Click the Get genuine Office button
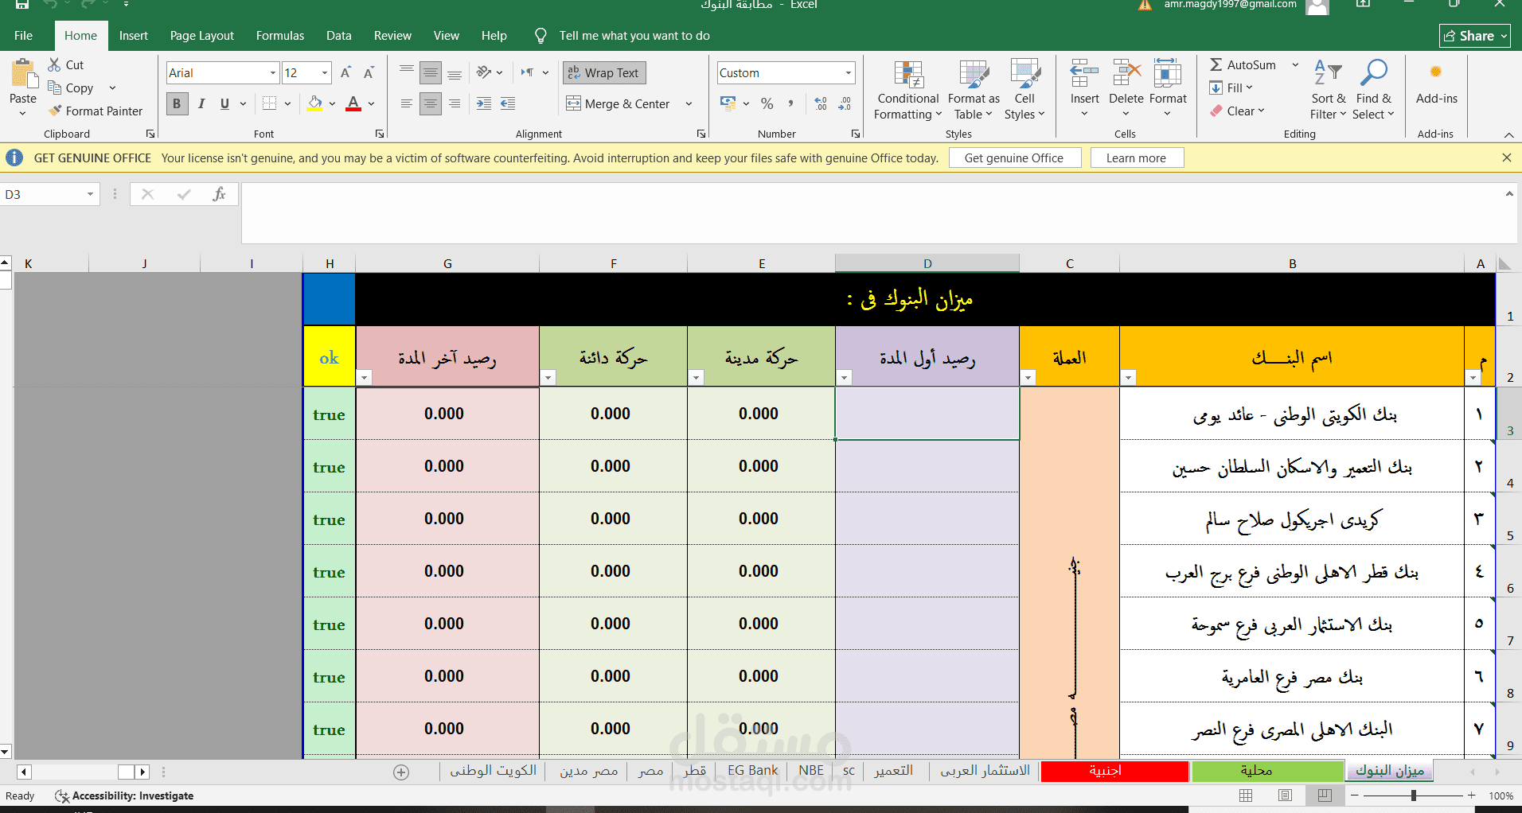The image size is (1522, 813). 1014,158
